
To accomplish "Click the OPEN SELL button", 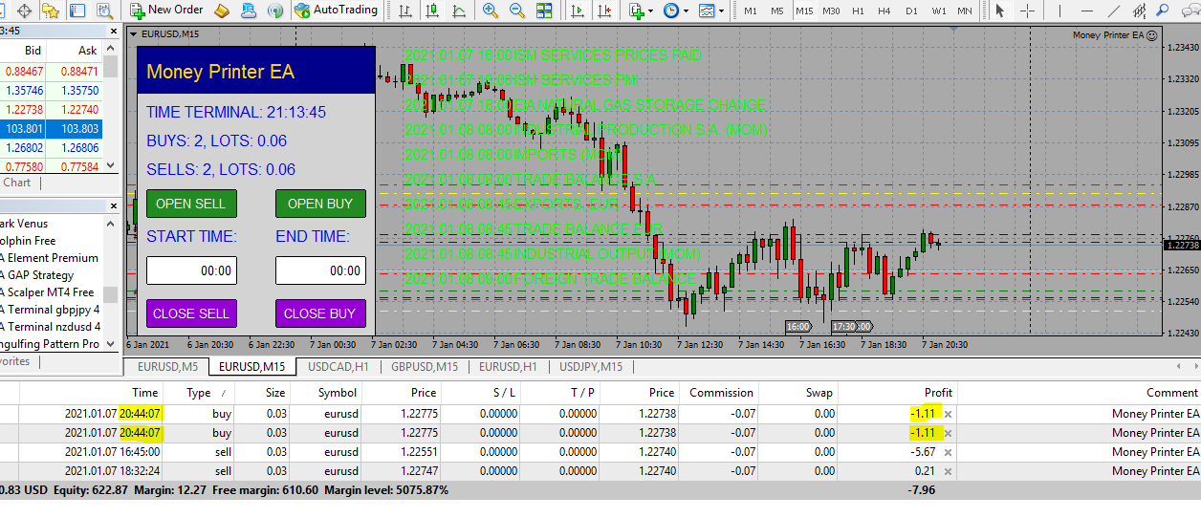I will (191, 204).
